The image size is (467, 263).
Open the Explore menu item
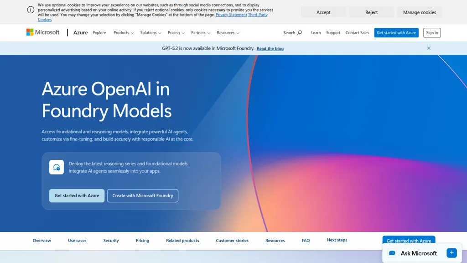(x=99, y=33)
